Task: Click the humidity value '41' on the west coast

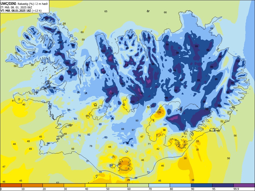Action: coord(13,101)
